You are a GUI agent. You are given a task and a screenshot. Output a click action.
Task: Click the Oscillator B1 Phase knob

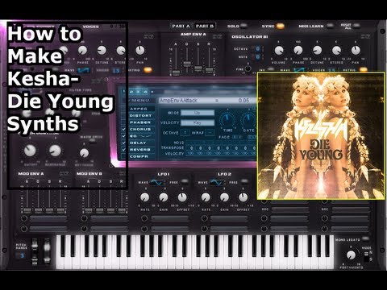(298, 50)
